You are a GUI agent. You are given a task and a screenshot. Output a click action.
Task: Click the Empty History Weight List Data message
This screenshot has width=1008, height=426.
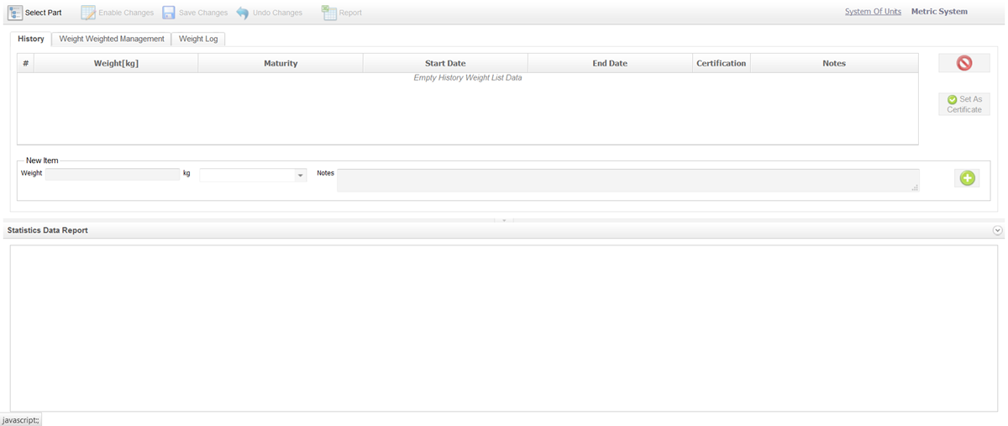468,77
